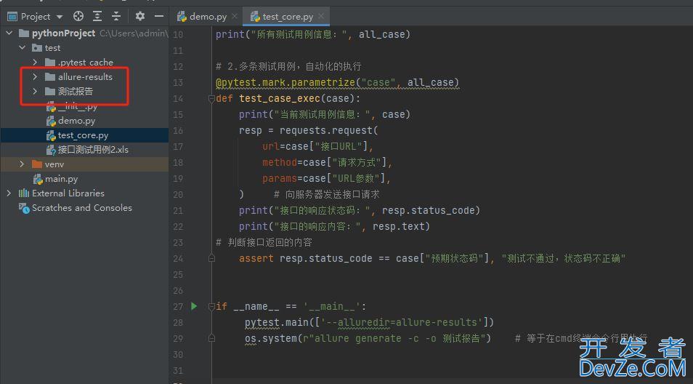Click line number 20 in gutter

pos(178,195)
